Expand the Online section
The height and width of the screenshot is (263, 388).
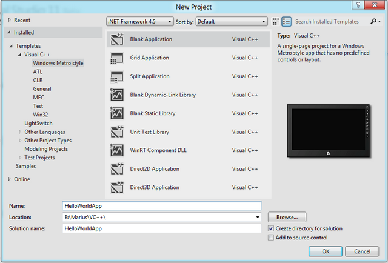(x=10, y=179)
